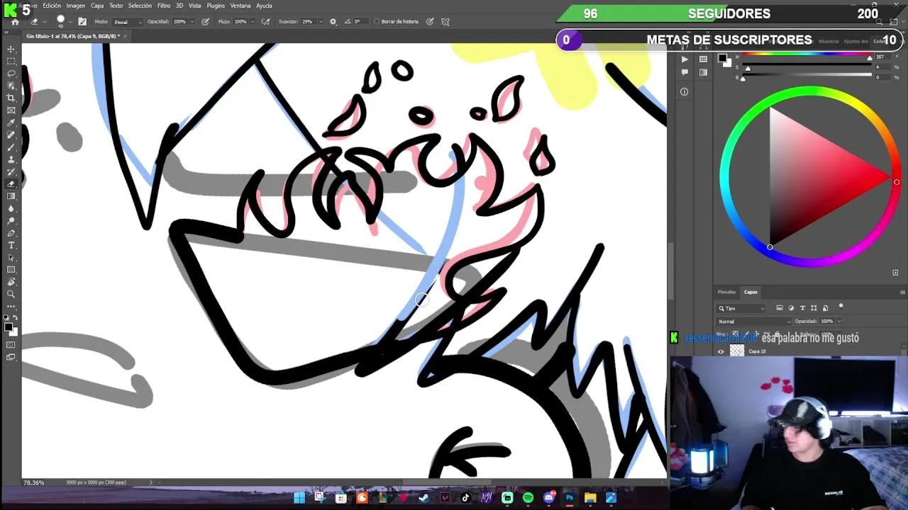Toggle the layer filter on/off switch

841,307
